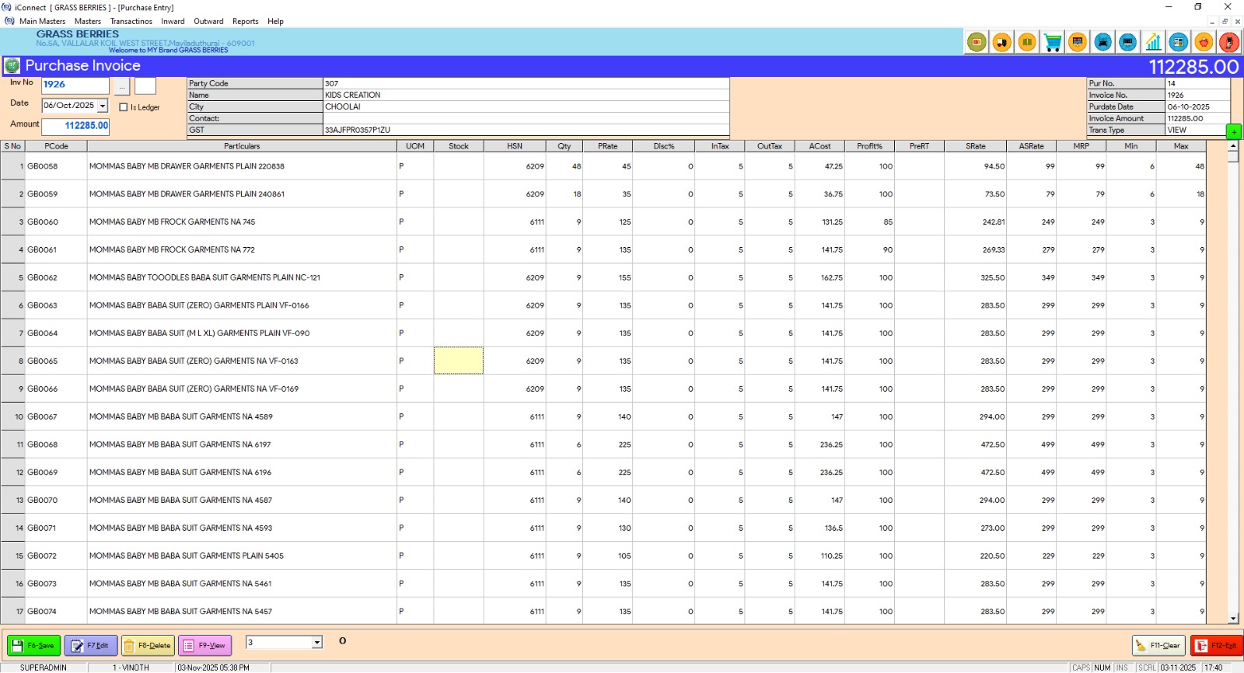The image size is (1244, 673).
Task: Click the piggy bank toolbar icon
Action: pos(1204,43)
